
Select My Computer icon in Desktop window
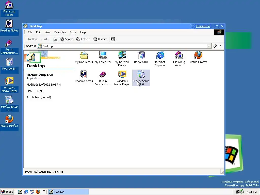click(103, 57)
